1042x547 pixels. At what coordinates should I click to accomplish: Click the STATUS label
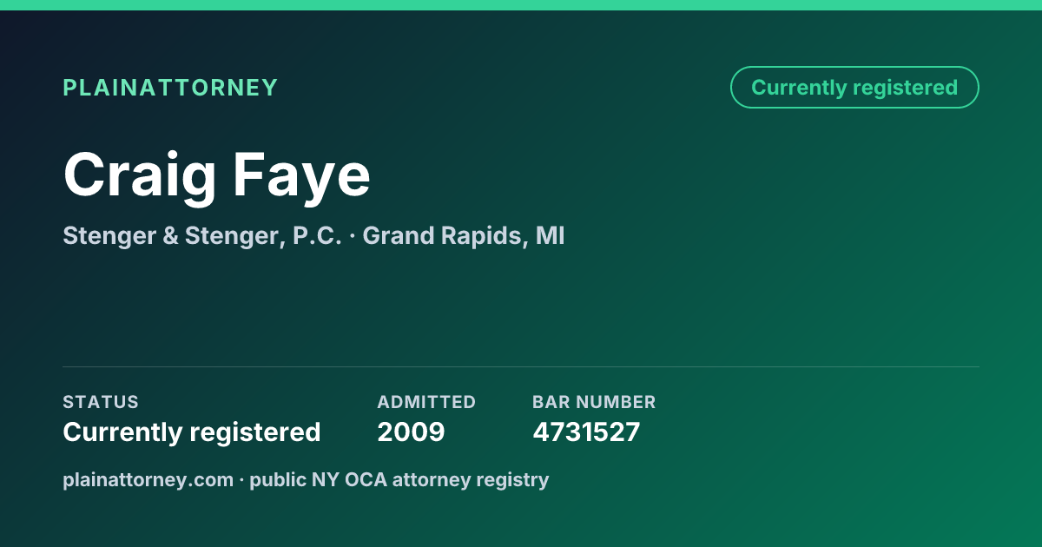tap(101, 402)
